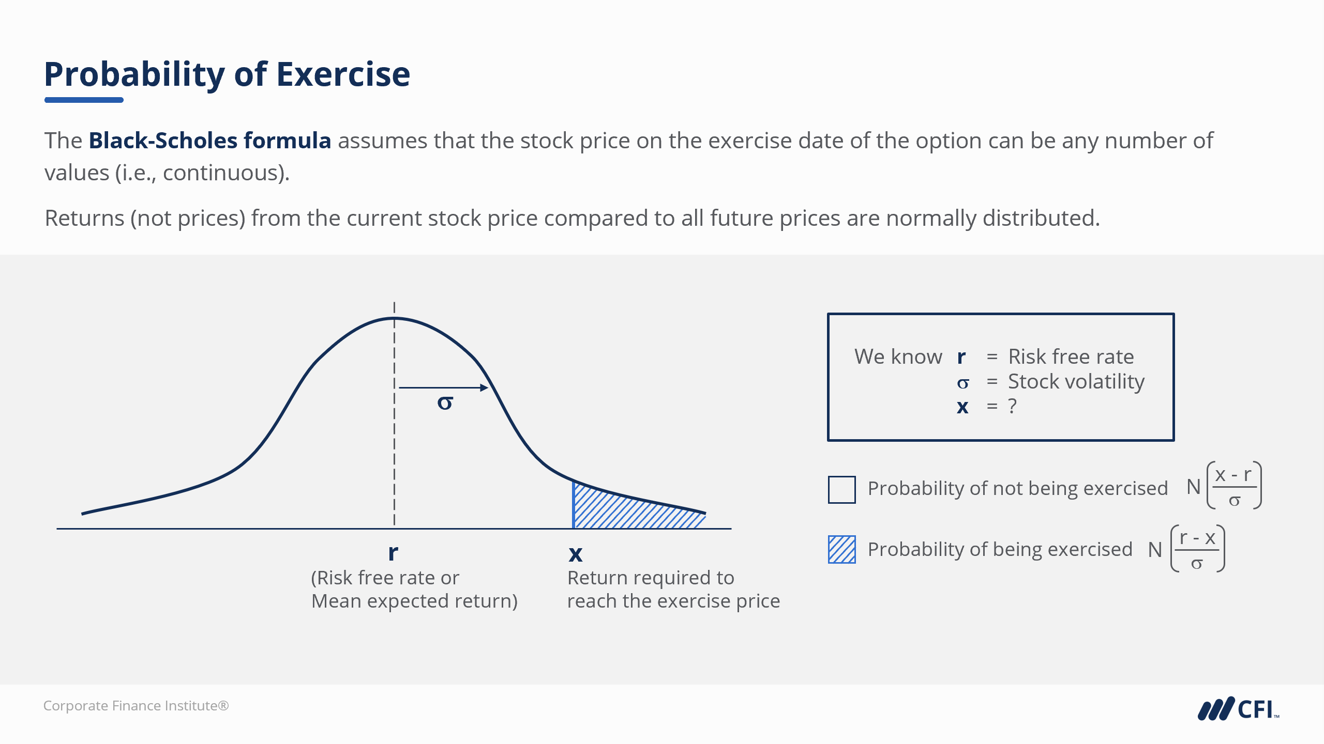Click the CFI logo in the footer
Screen dimensions: 1324x744
(1238, 709)
